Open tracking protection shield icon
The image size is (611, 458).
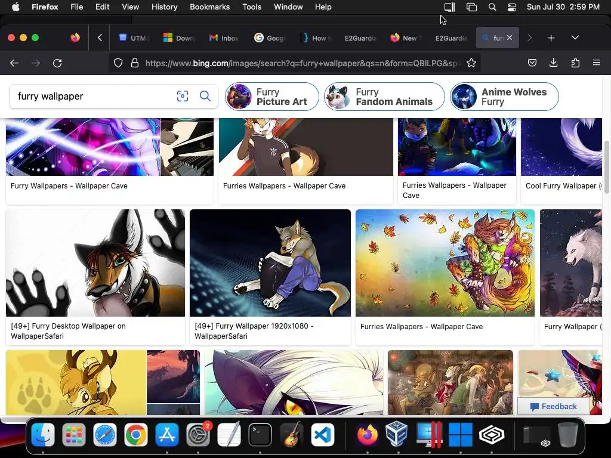click(118, 63)
